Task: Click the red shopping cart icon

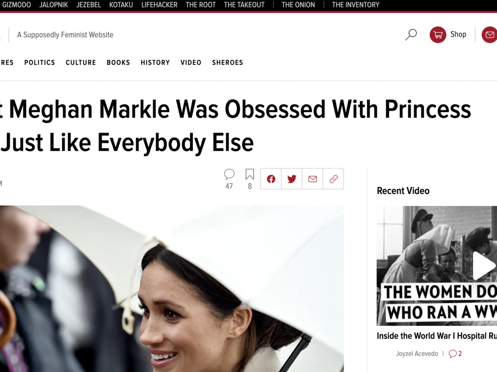Action: 437,35
